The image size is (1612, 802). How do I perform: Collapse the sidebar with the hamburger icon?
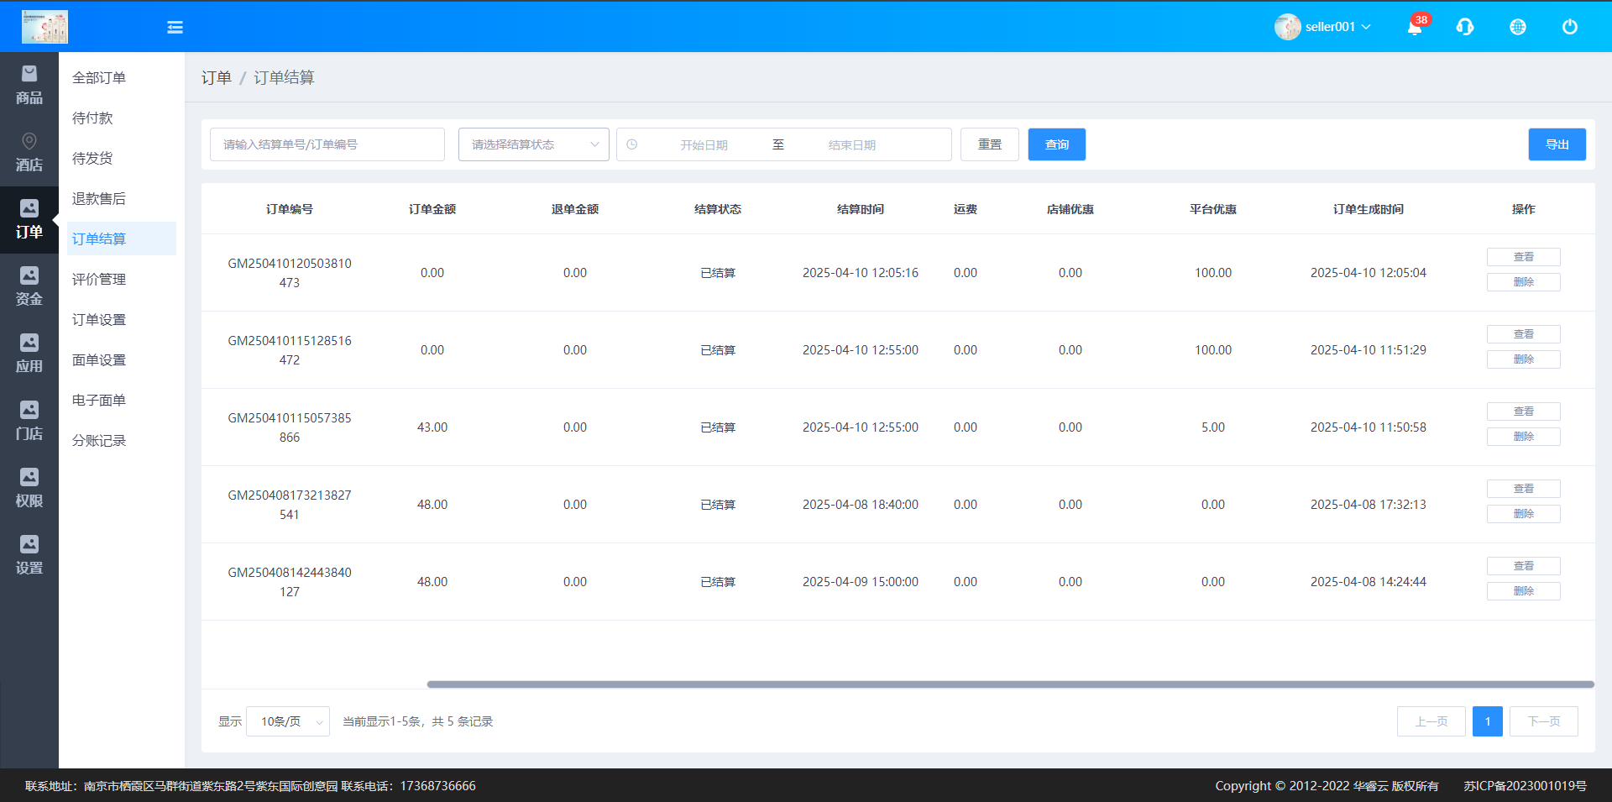tap(175, 27)
